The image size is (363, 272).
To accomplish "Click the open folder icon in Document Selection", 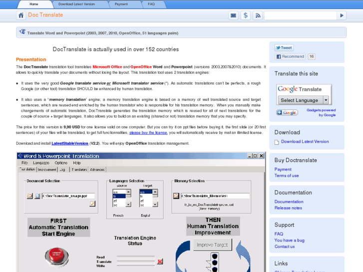I will click(29, 196).
